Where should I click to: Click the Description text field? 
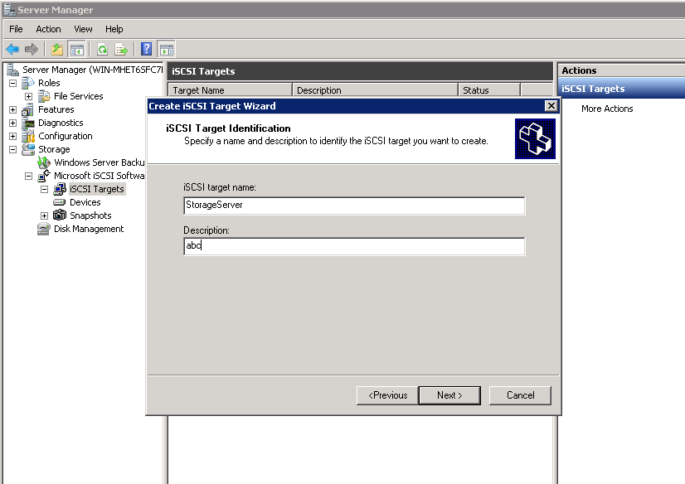point(354,246)
